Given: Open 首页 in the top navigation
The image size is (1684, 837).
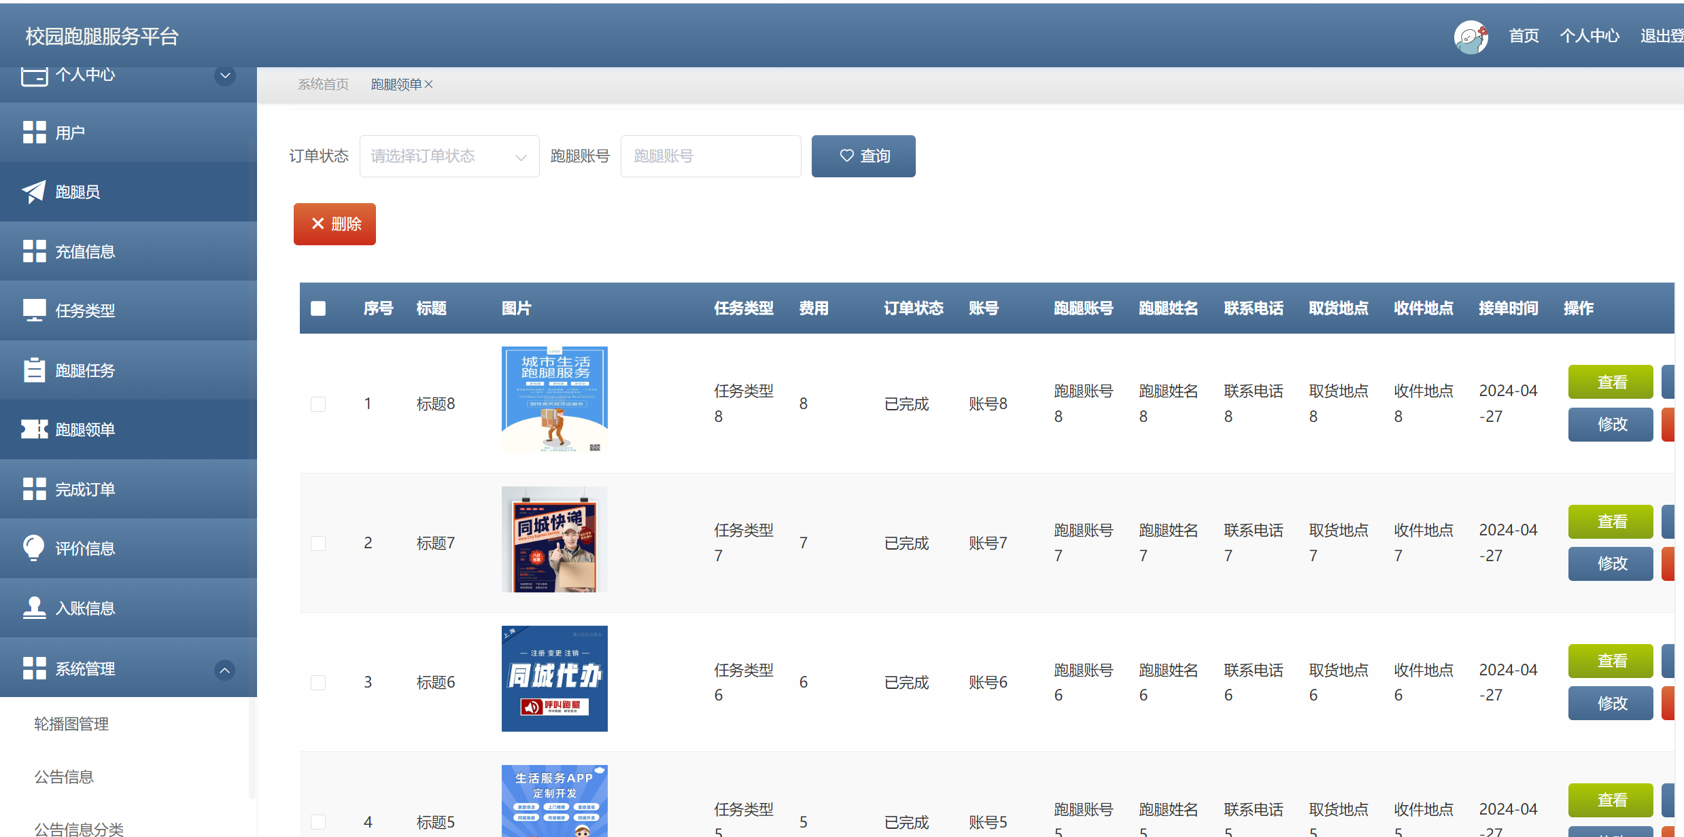Looking at the screenshot, I should [x=1524, y=36].
